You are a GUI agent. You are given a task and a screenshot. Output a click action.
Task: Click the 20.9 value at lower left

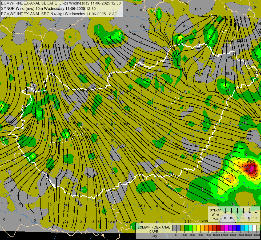tap(5, 203)
